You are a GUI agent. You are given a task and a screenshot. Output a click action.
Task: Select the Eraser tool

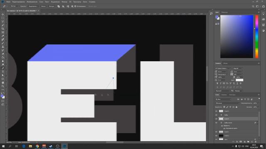(3, 54)
